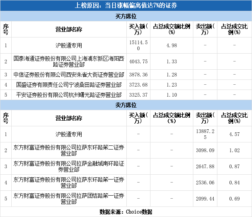Screen dimensions: 252x217
Task: Select 平安证券杭州曙光路证券营业部 row
Action: tap(126, 95)
